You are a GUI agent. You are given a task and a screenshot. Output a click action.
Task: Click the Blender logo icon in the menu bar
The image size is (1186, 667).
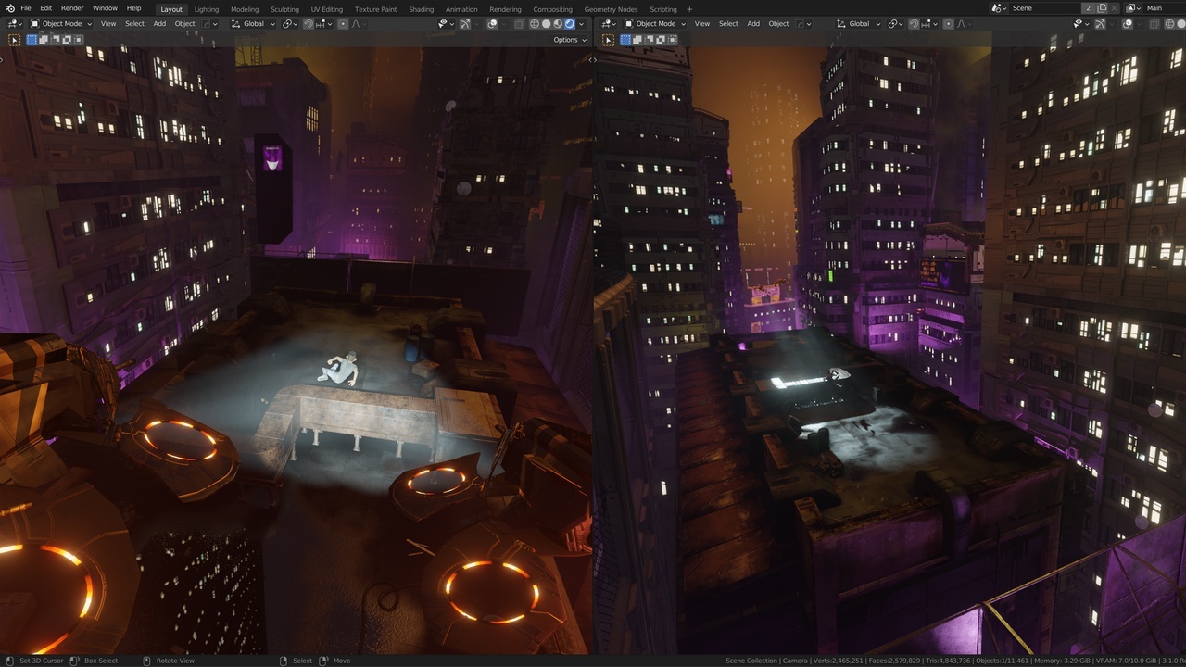[8, 8]
